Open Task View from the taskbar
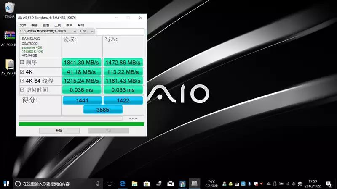 pos(110,184)
